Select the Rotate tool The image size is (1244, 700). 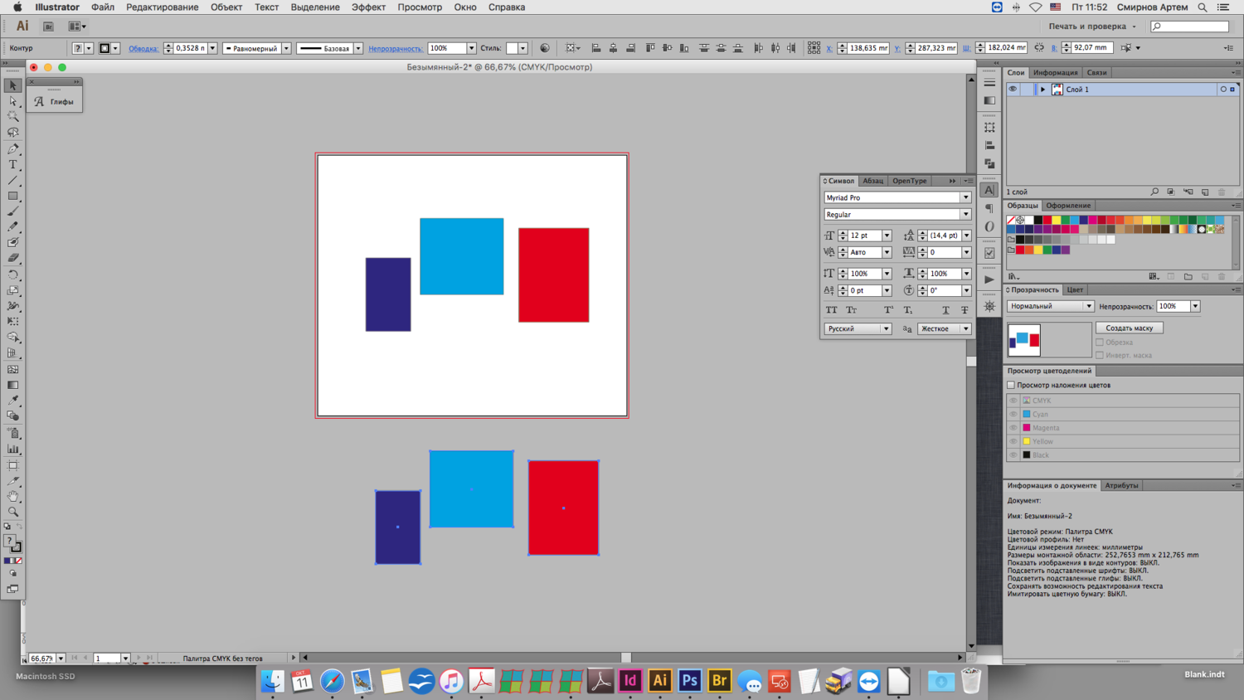pos(13,275)
